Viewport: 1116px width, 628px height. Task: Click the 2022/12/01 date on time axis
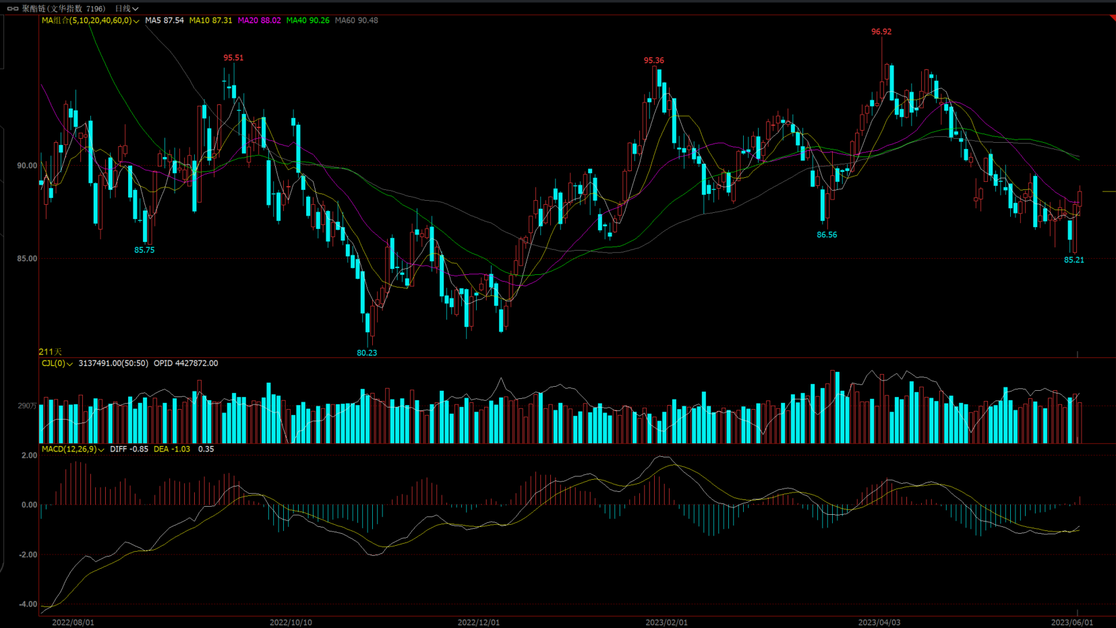coord(479,623)
